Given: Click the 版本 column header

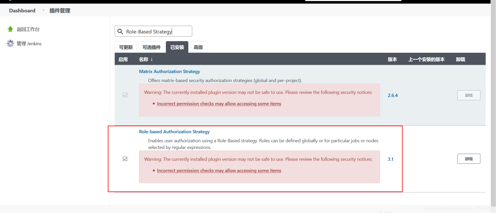Looking at the screenshot, I should click(392, 59).
